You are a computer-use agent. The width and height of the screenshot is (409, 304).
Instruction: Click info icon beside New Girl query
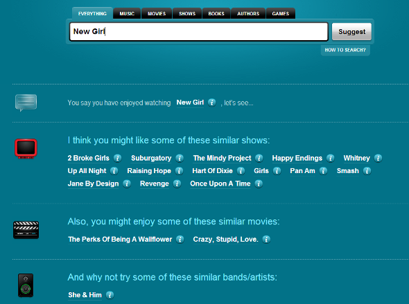pos(212,102)
